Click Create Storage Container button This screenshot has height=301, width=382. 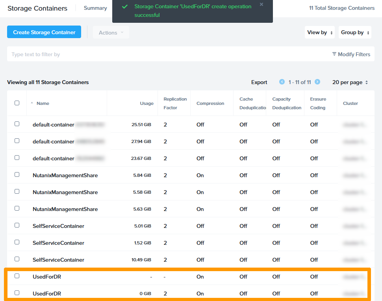pyautogui.click(x=44, y=32)
